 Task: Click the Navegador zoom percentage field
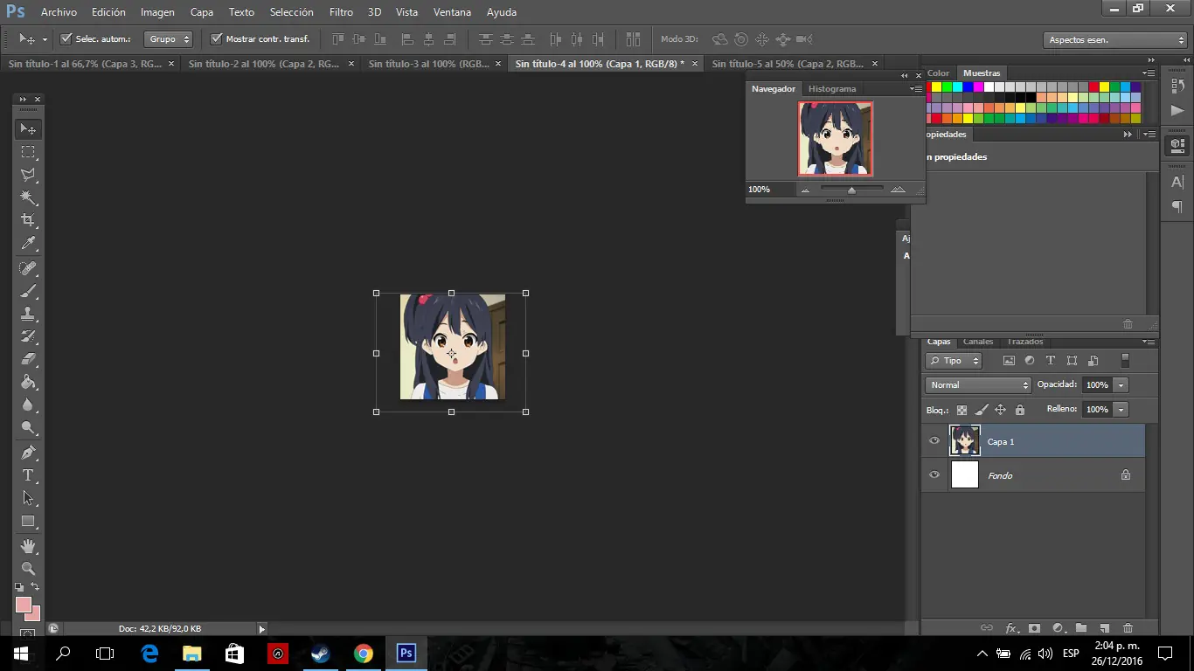tap(769, 190)
